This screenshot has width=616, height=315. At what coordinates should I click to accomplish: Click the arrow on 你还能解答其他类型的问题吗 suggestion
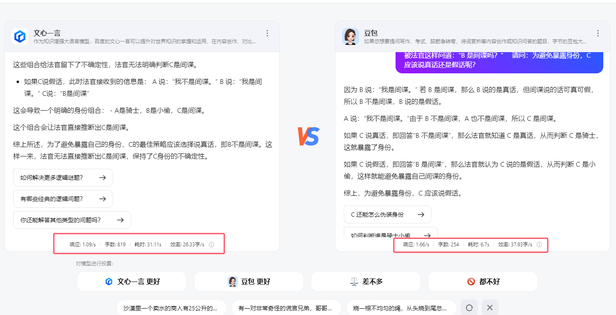[x=120, y=220]
